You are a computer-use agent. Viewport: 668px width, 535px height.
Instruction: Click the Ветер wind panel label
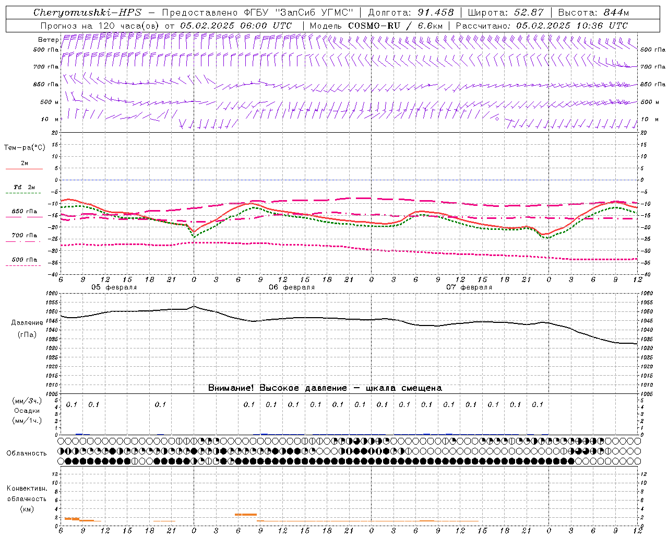(x=48, y=40)
